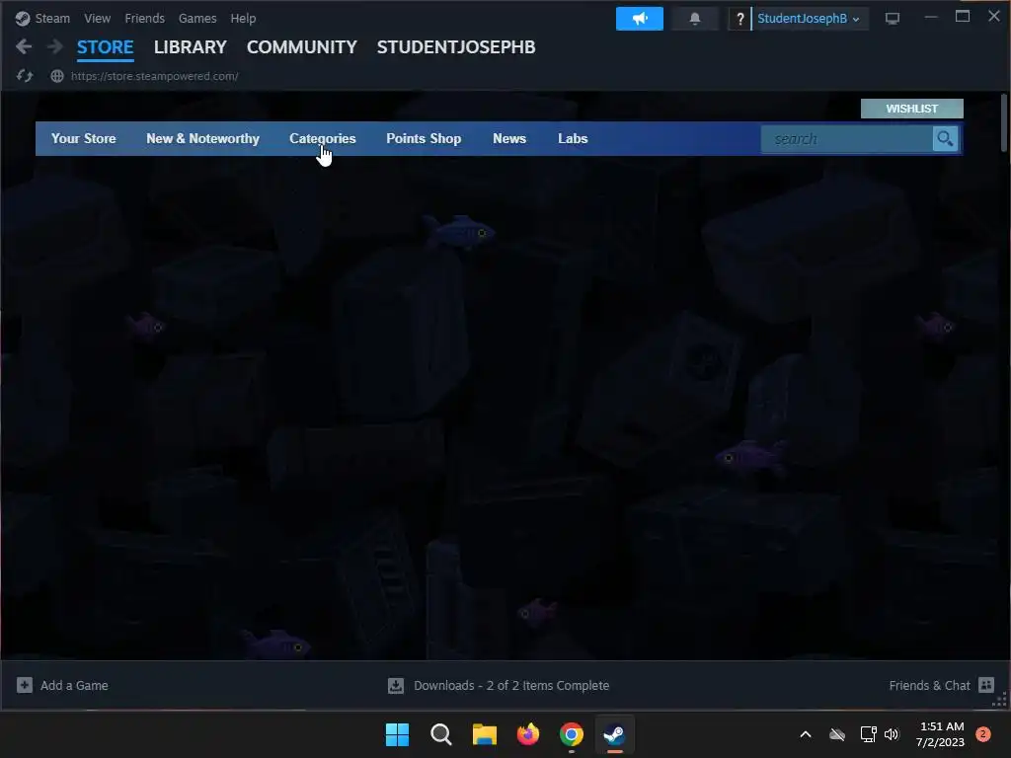Expand the StudentJosephB account dropdown

809,19
